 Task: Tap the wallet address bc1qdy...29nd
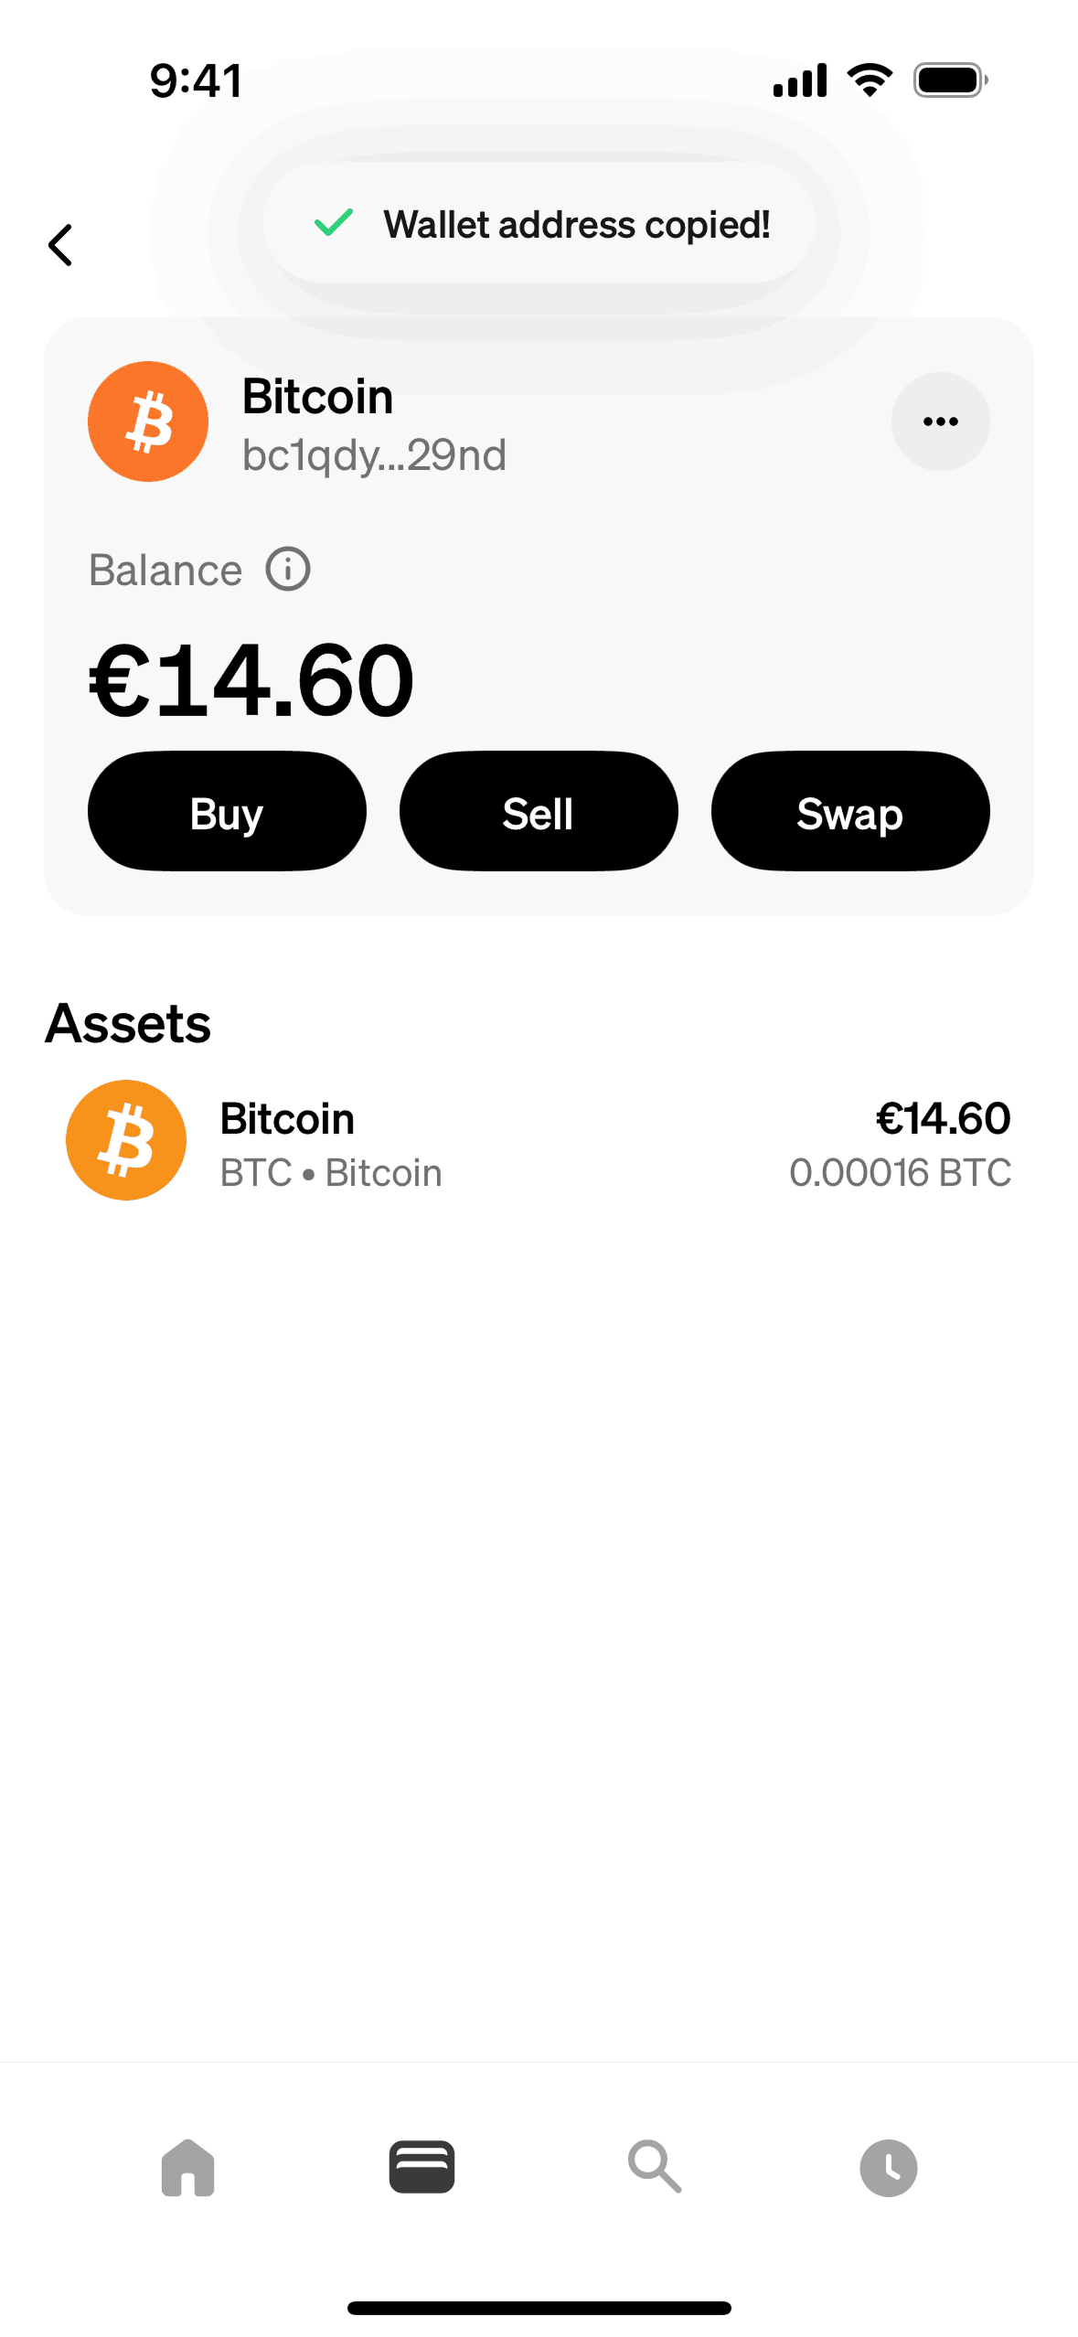(x=374, y=455)
